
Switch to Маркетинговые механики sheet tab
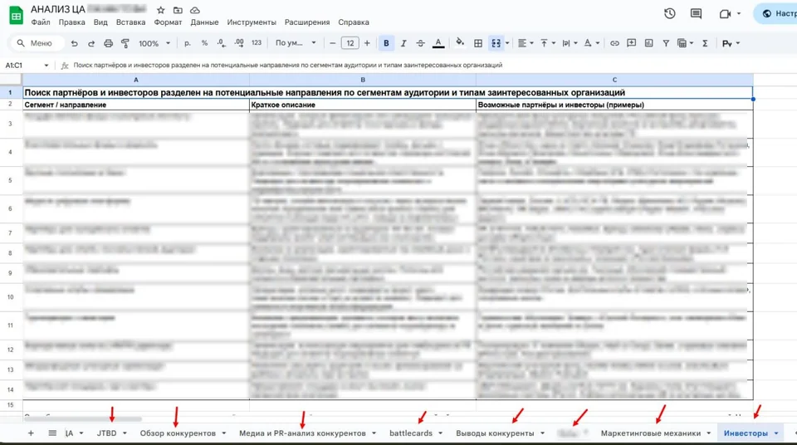coord(651,433)
